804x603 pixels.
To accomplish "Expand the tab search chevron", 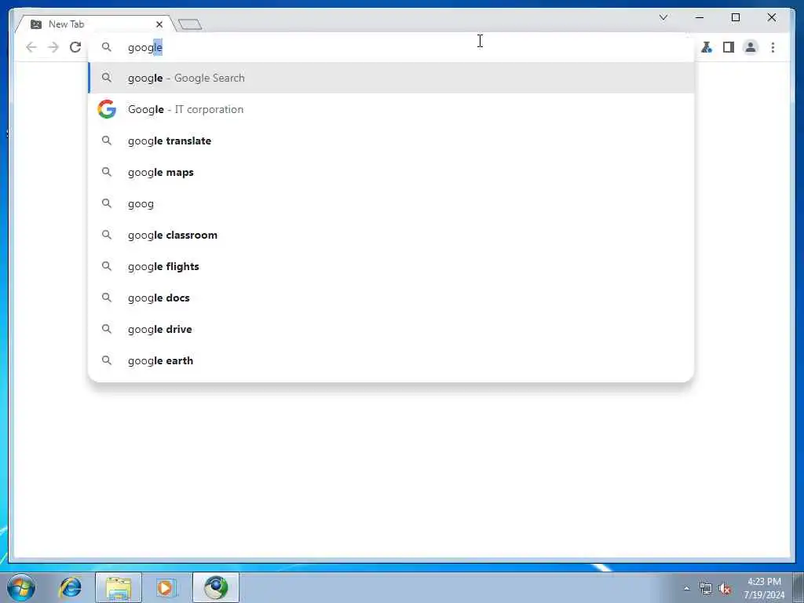I will click(663, 17).
